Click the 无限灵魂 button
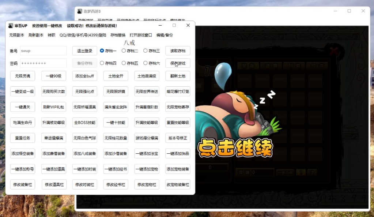The image size is (374, 217). [23, 76]
